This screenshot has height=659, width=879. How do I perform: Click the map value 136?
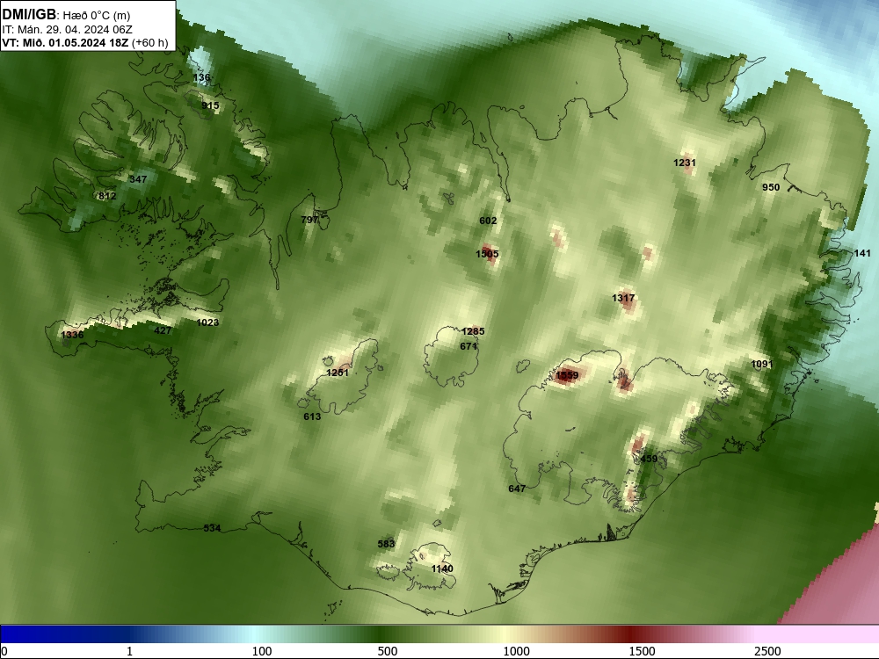[x=201, y=77]
